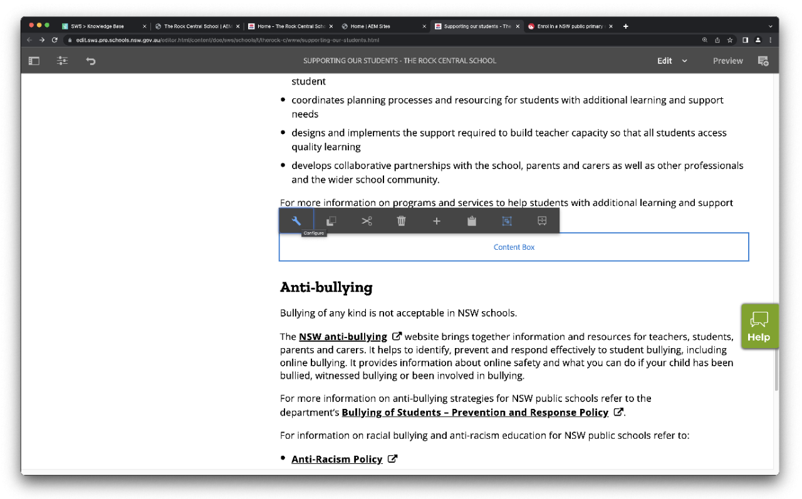Image resolution: width=802 pixels, height=499 pixels.
Task: Click the browser address bar URL
Action: point(227,40)
